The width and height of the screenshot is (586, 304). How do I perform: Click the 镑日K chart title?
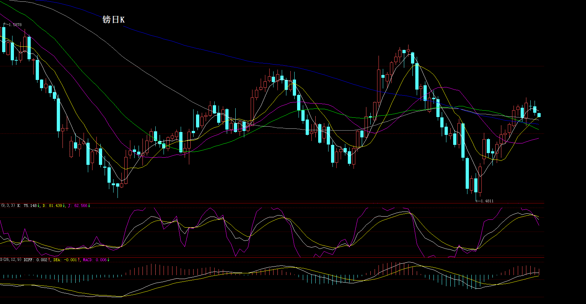tap(114, 20)
